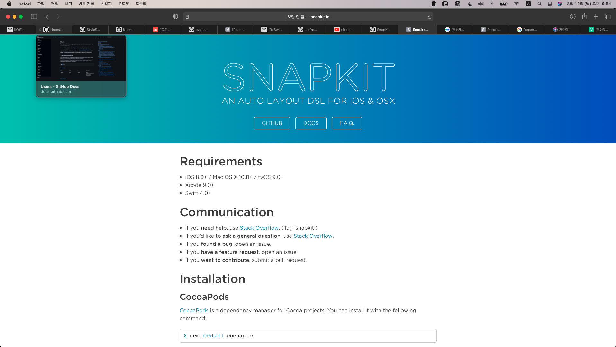Click the F.A.Q. button
This screenshot has width=616, height=347.
[347, 123]
